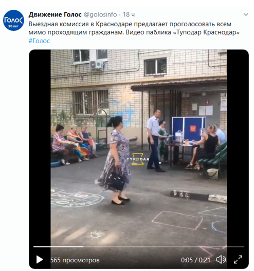254x271 pixels.
Task: Enter fullscreen with the diagonal arrows icon
Action: (238, 260)
